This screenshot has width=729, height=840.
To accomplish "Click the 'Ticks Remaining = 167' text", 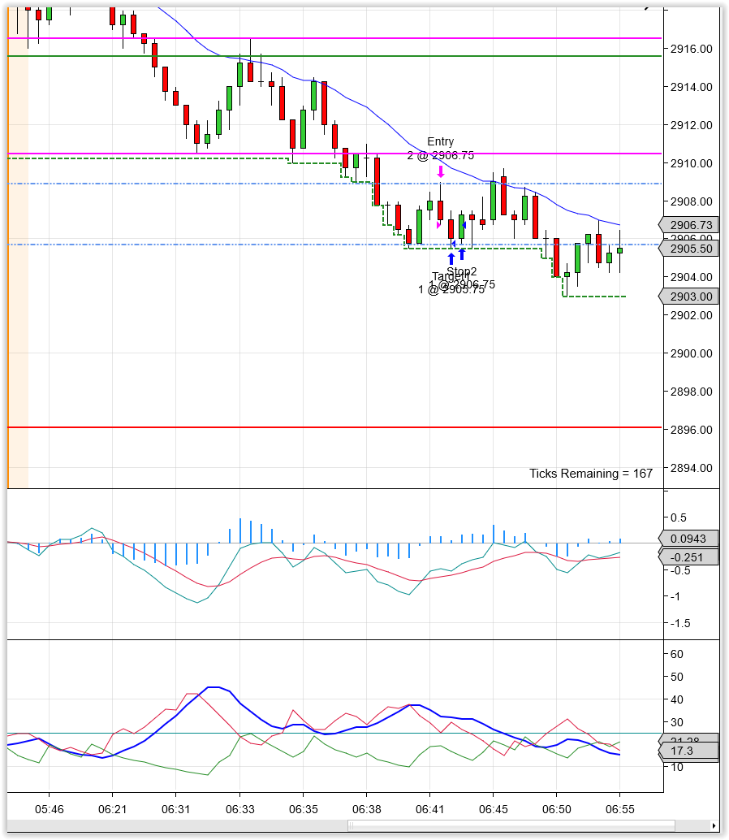I will coord(591,474).
